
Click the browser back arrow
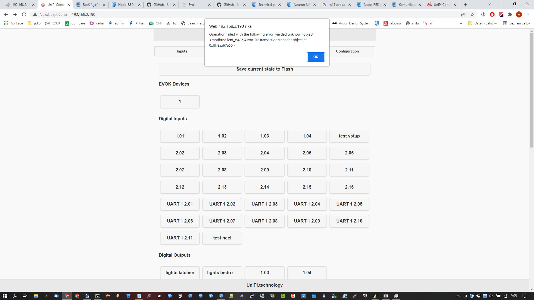click(6, 14)
